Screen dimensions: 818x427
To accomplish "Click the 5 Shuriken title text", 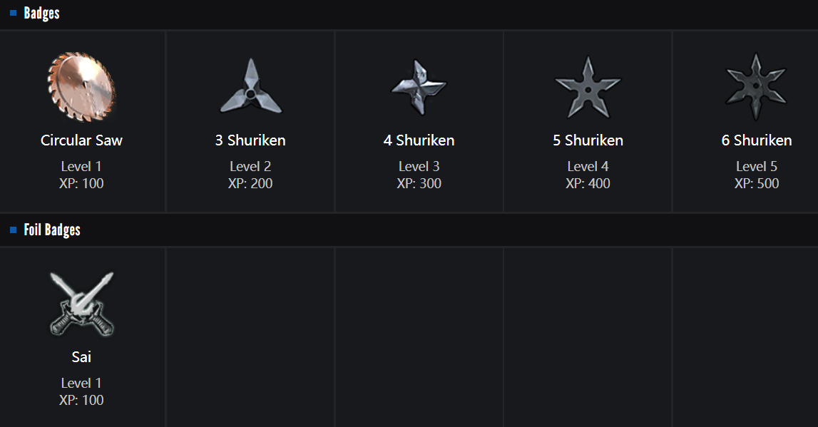I will click(588, 140).
